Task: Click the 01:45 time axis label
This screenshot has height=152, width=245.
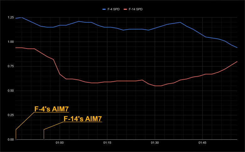Action: tap(203, 143)
